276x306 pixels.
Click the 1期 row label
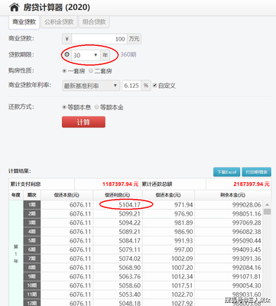click(x=32, y=205)
